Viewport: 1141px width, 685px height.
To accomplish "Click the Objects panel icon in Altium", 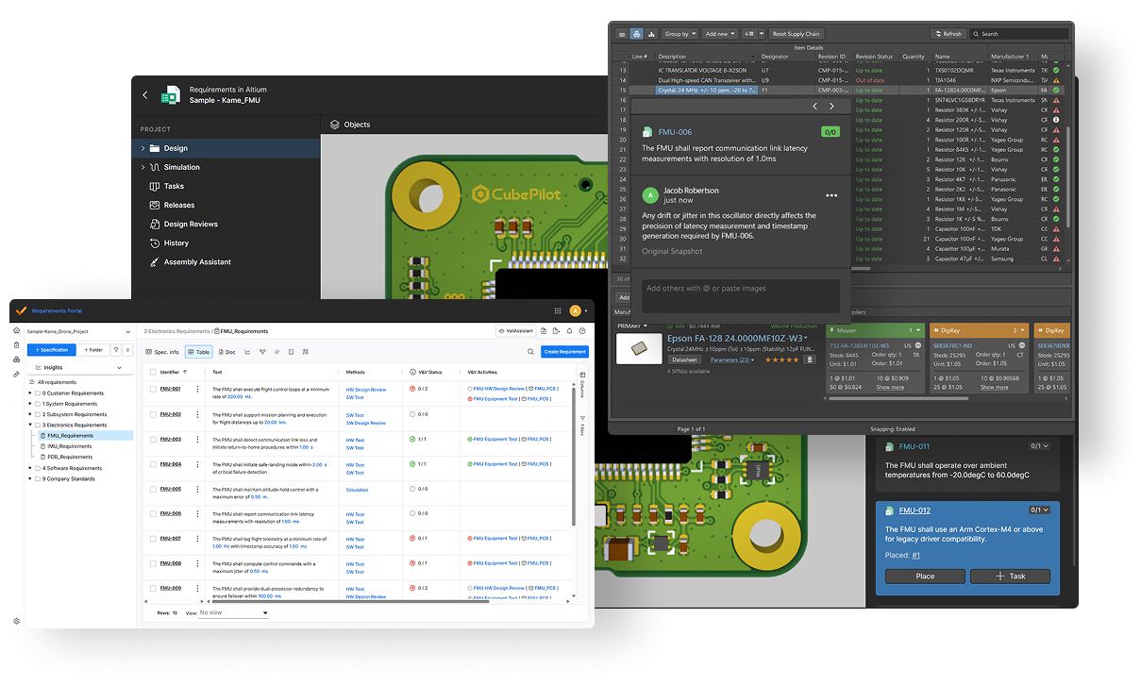I will point(333,124).
